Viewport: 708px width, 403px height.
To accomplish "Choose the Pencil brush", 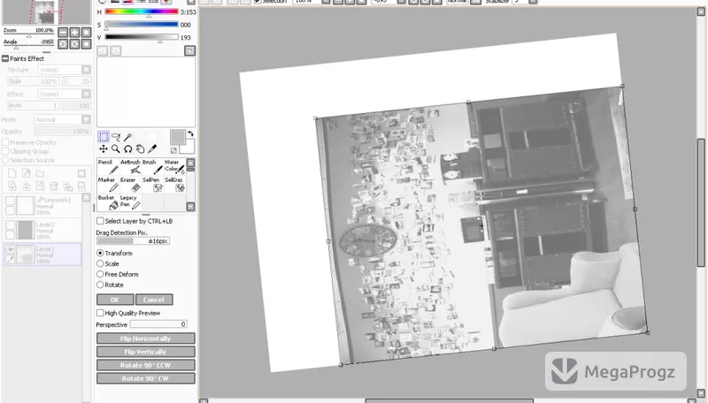I will point(108,167).
